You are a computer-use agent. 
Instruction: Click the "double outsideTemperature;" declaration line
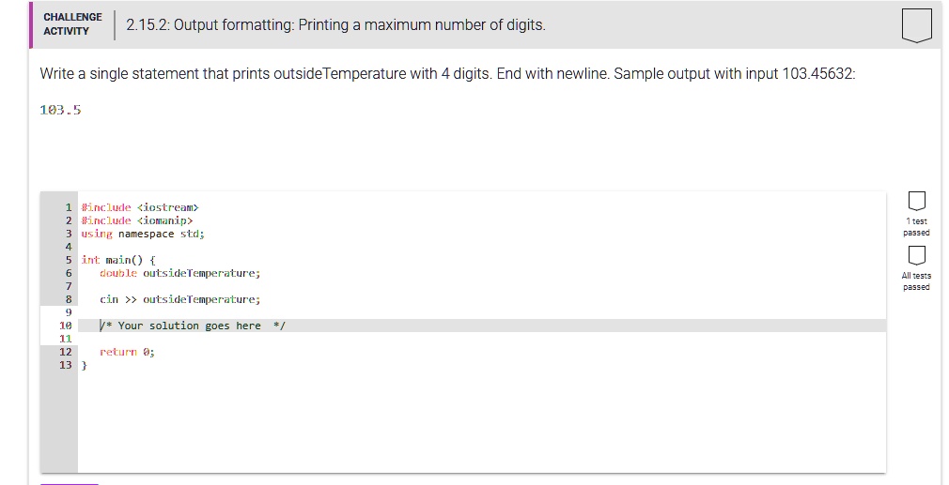tap(180, 273)
